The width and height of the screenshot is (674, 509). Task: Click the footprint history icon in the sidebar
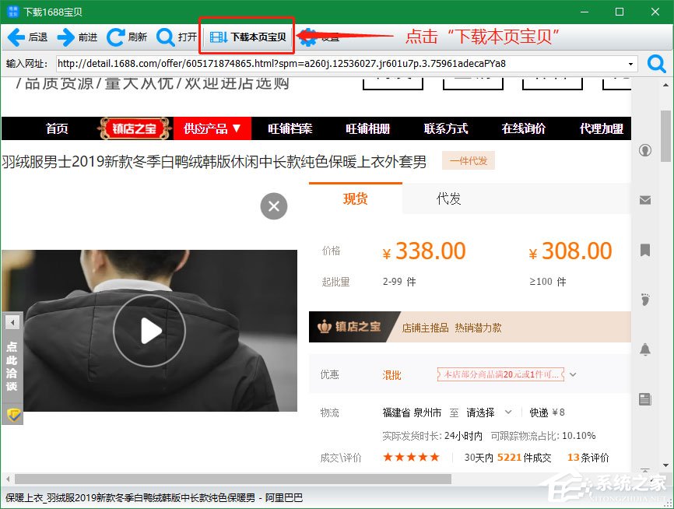(645, 300)
